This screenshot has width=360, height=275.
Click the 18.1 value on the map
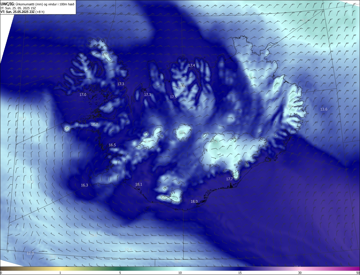pyautogui.click(x=139, y=184)
